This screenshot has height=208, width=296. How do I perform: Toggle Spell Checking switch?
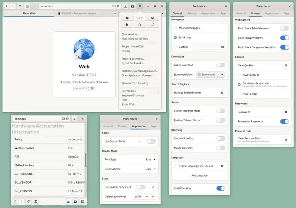pos(221,188)
